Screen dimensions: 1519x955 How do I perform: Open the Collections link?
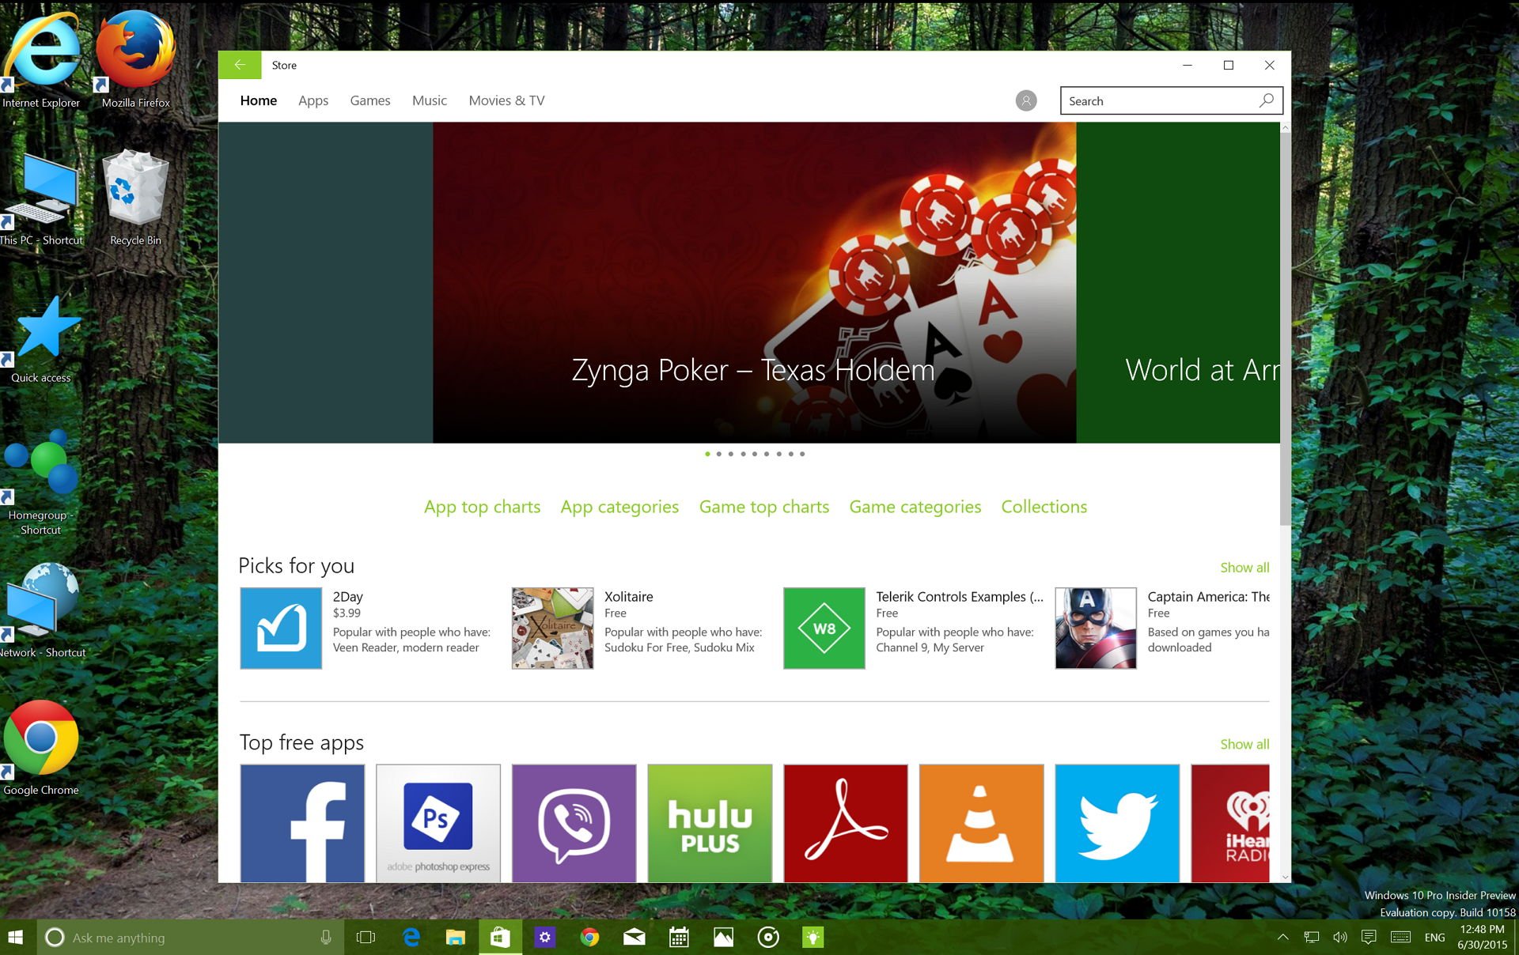click(x=1044, y=507)
